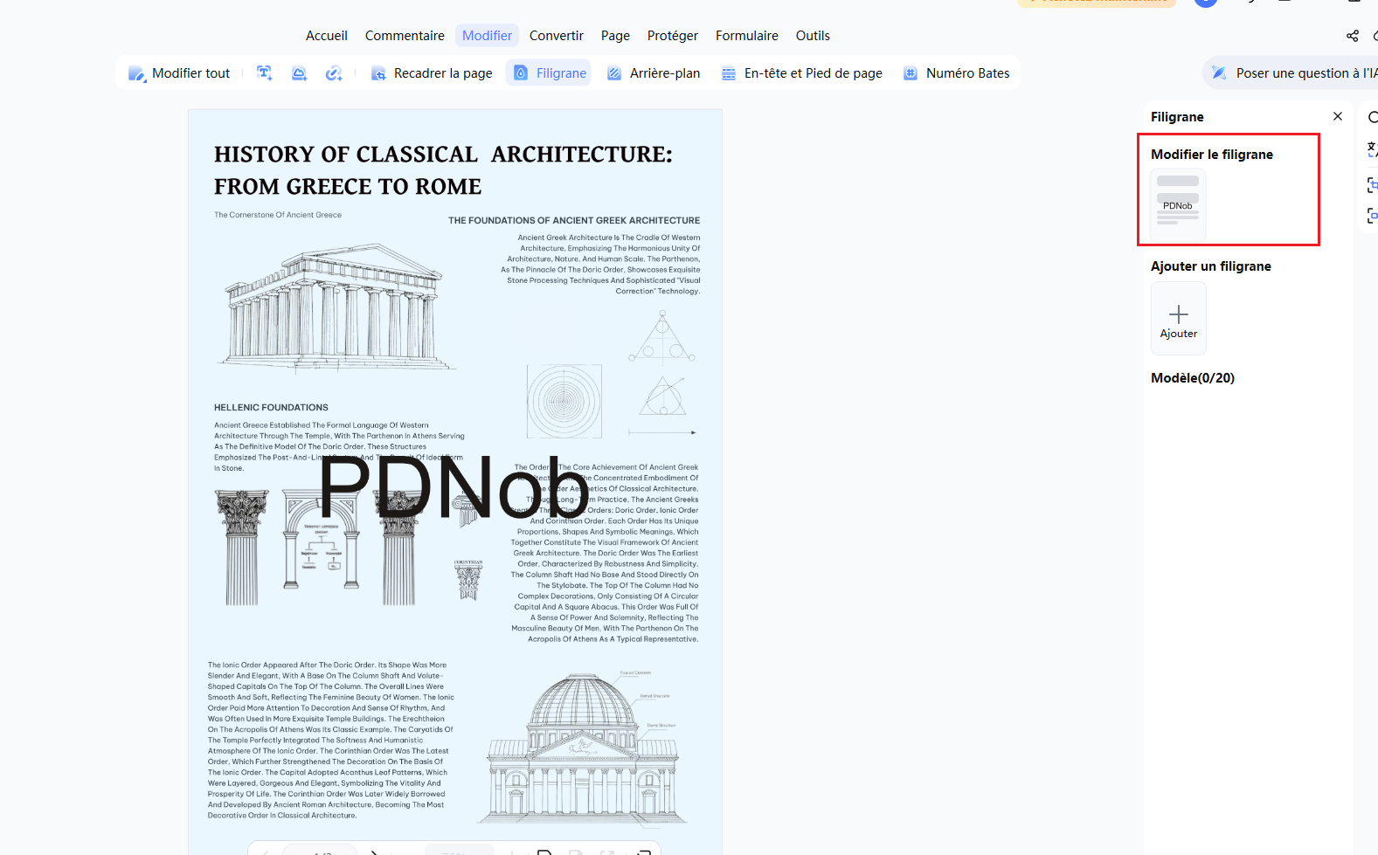
Task: Open the Formulaire tab
Action: (747, 36)
